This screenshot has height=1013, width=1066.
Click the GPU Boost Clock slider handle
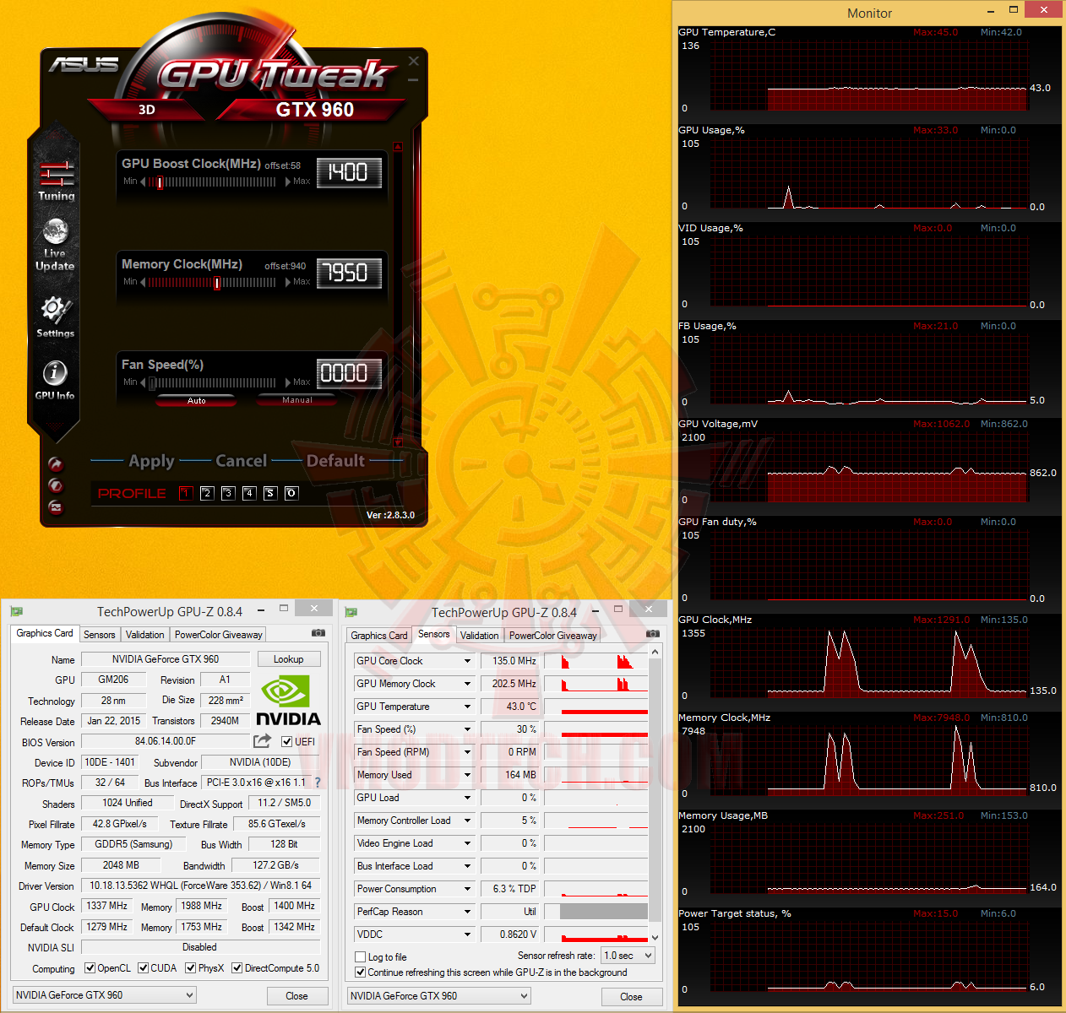[159, 181]
